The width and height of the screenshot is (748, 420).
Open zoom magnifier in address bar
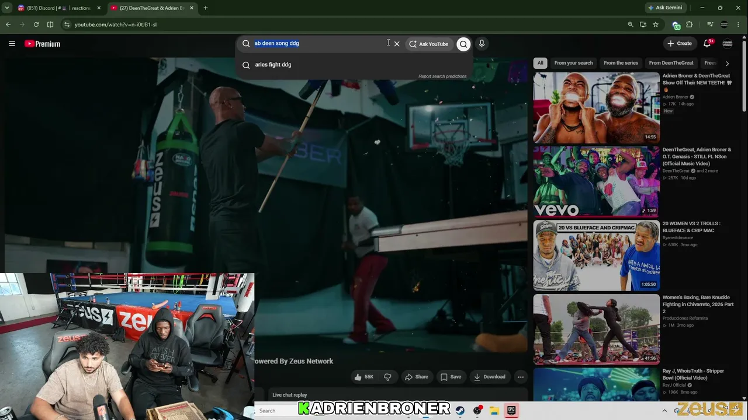click(630, 24)
